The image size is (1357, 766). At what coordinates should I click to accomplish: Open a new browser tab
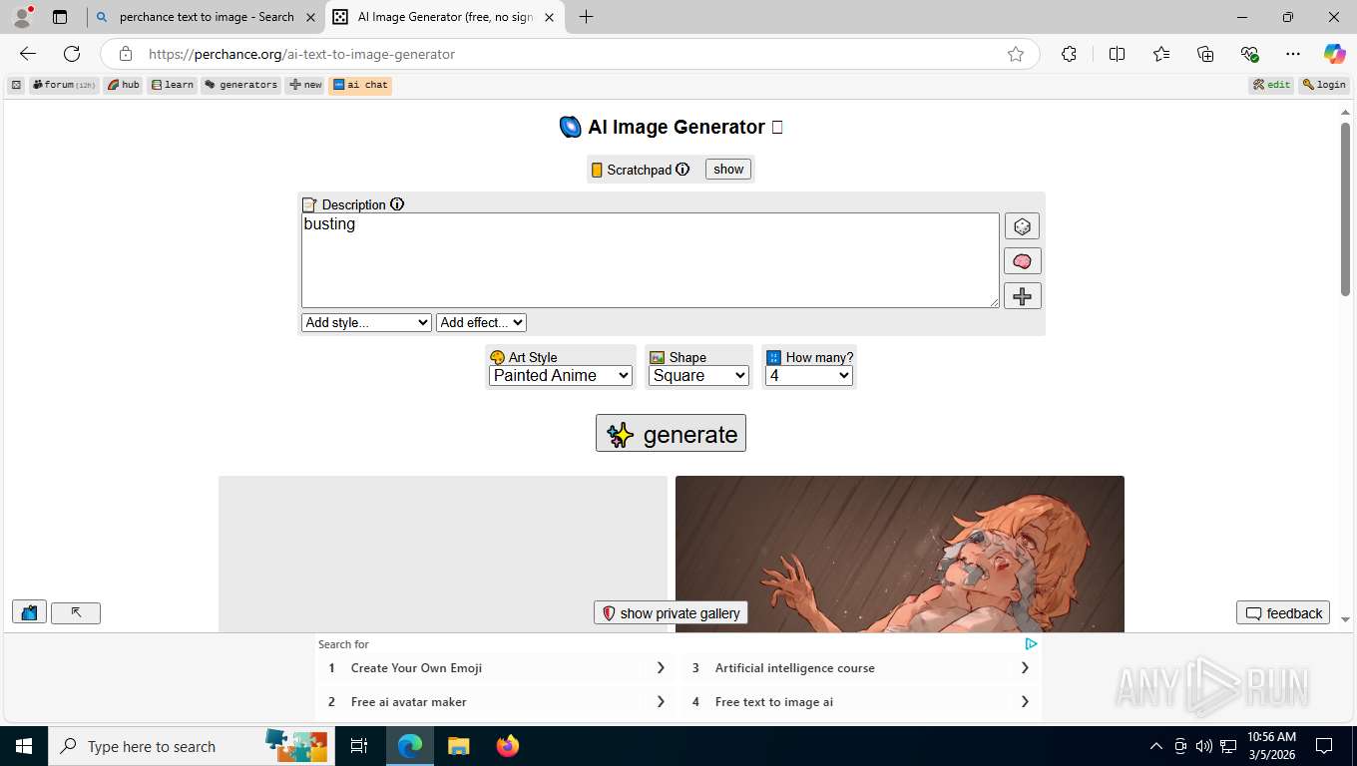tap(586, 17)
